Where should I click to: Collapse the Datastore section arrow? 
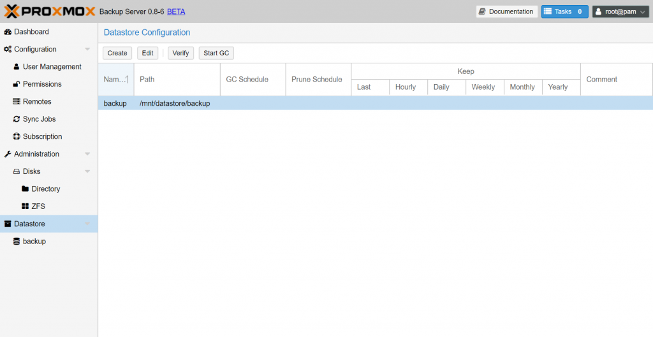(x=87, y=224)
